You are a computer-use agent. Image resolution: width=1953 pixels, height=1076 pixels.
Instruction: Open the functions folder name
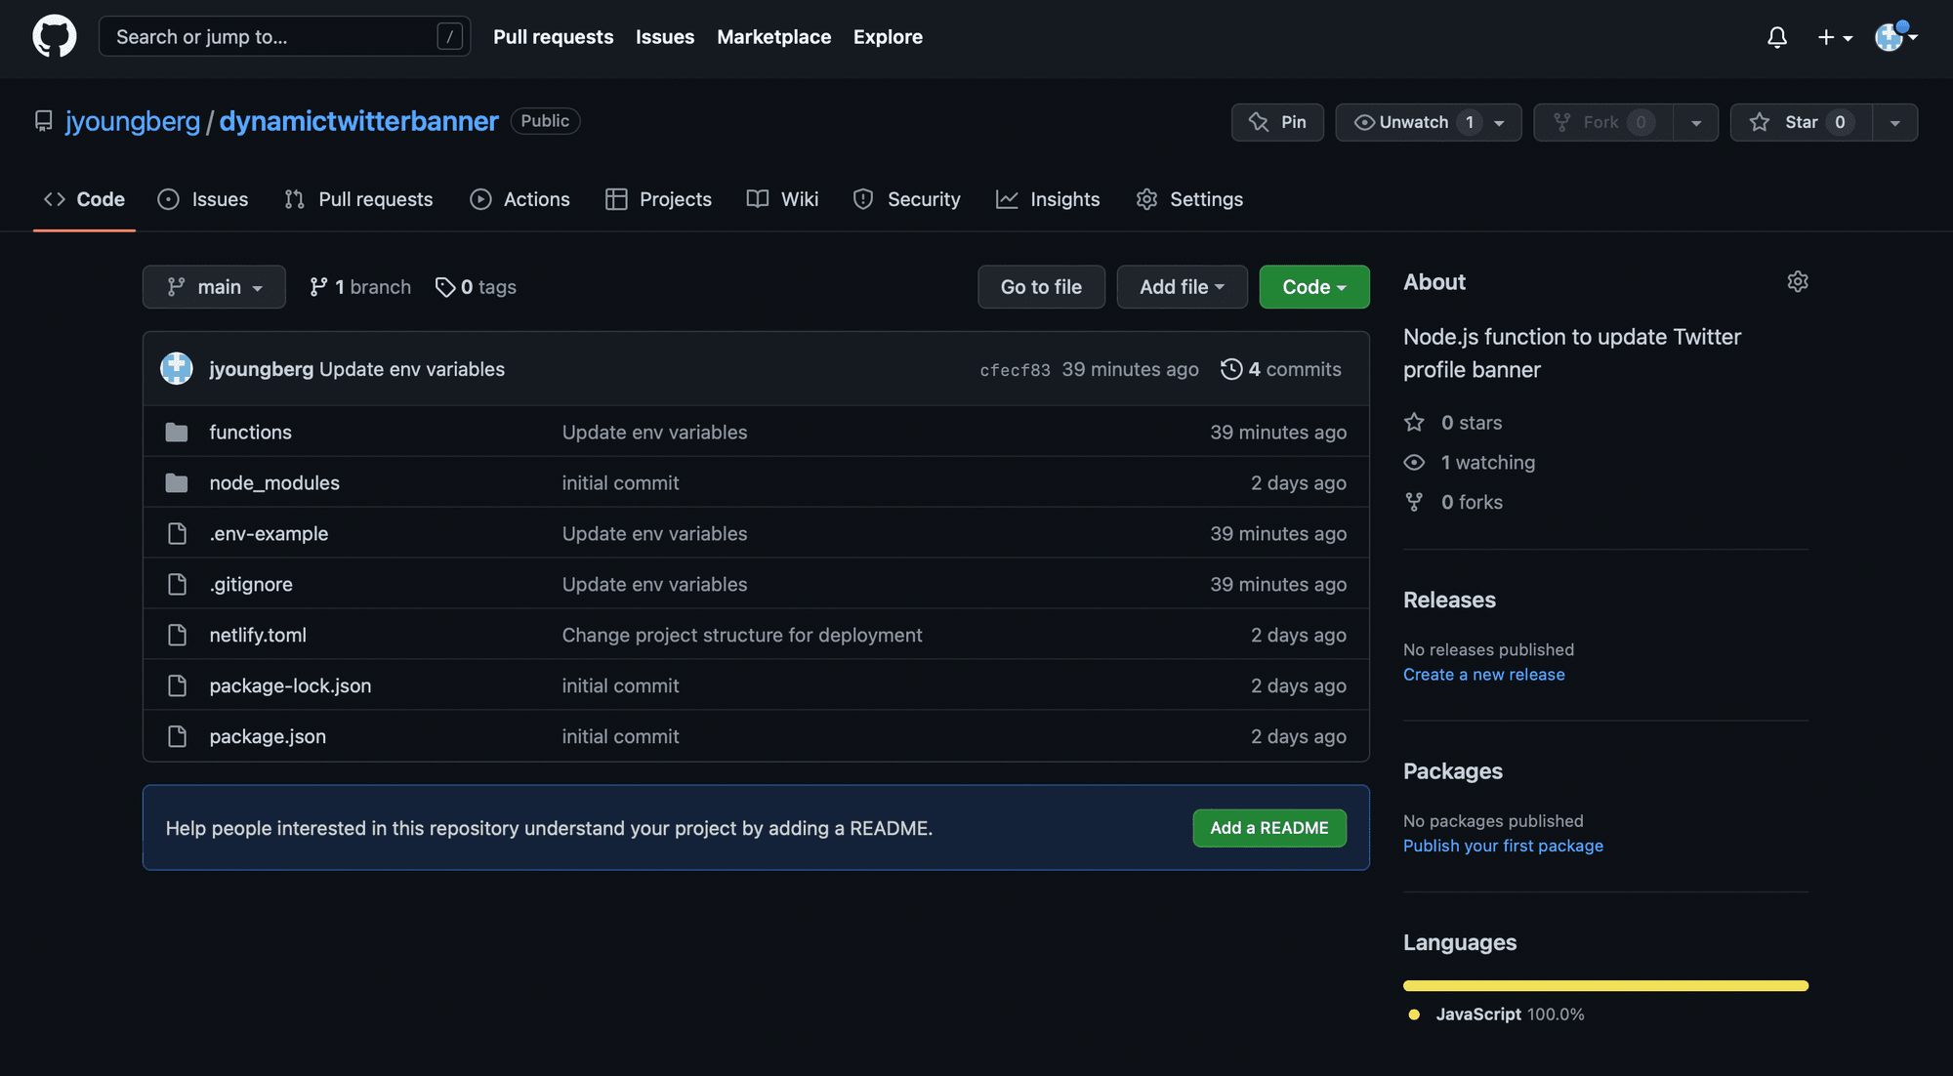(x=250, y=432)
